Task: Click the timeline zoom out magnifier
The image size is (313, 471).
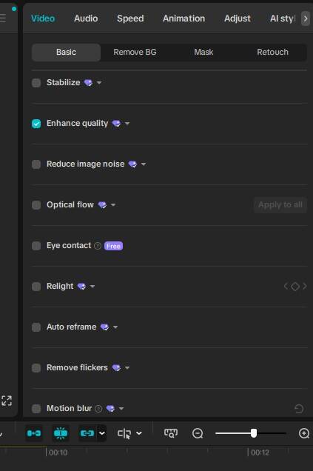Action: tap(198, 433)
